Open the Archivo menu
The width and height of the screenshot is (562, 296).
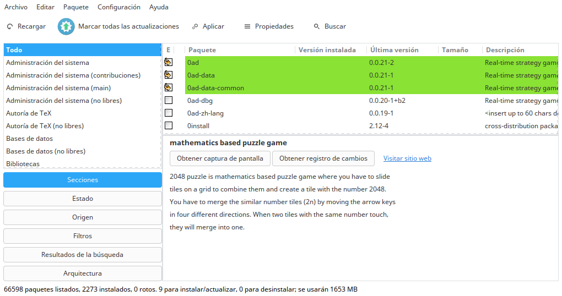(16, 7)
